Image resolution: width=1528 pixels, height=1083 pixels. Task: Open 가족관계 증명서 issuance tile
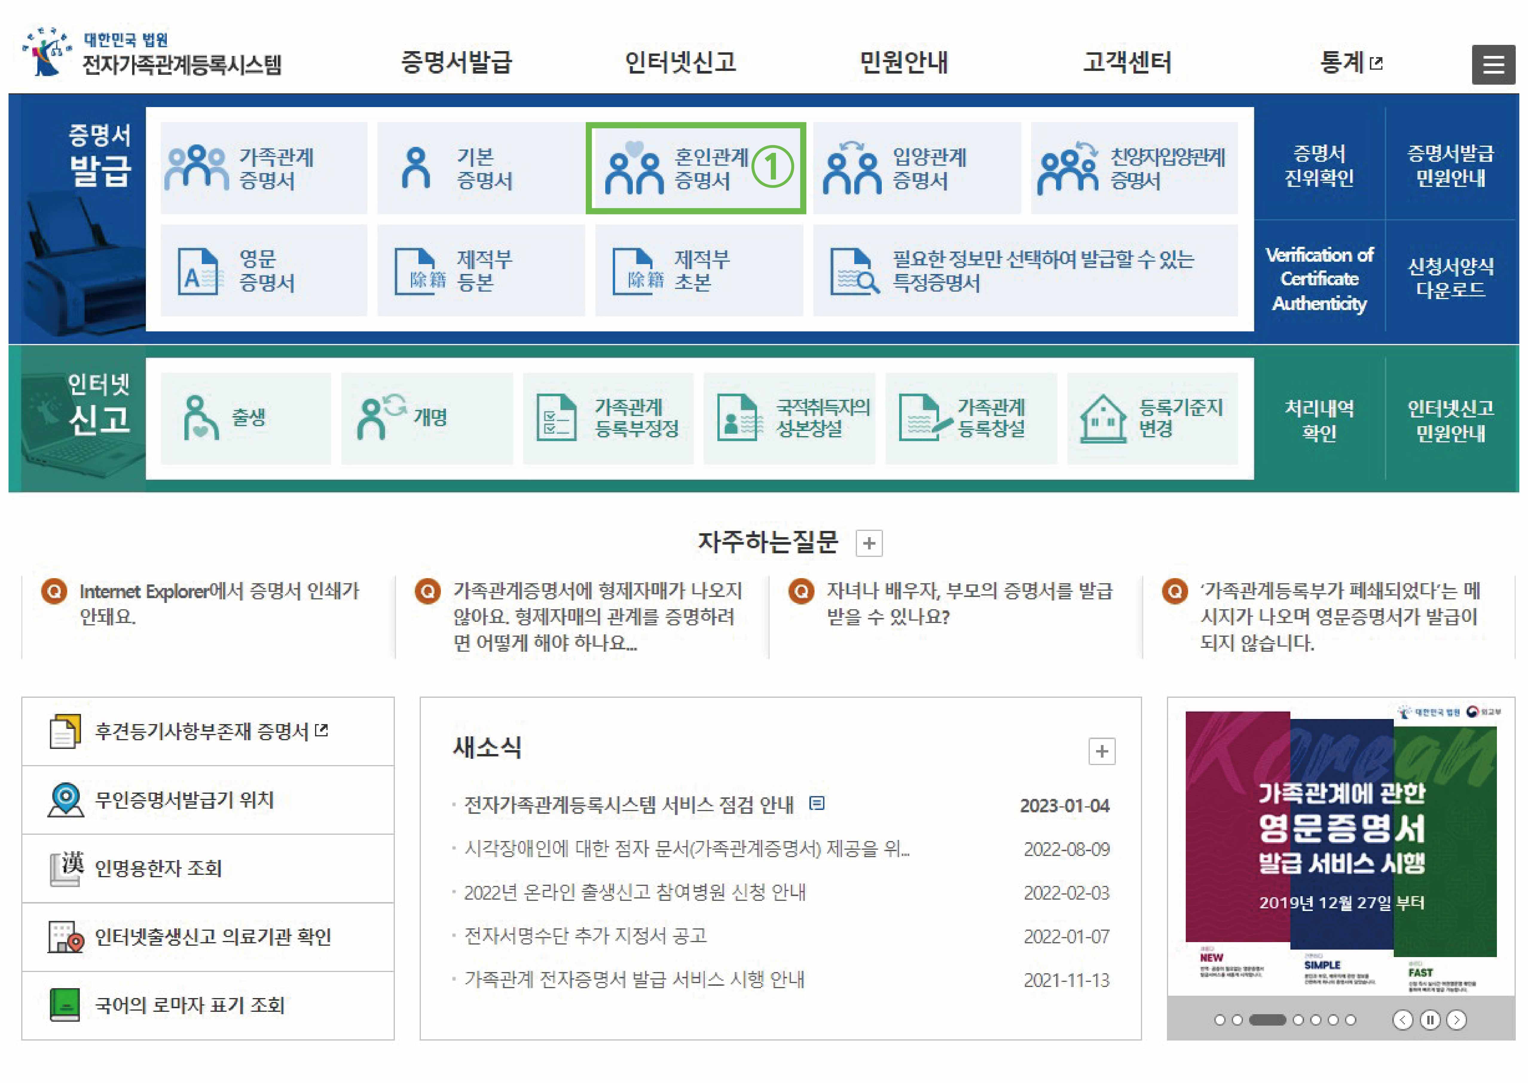click(x=264, y=168)
